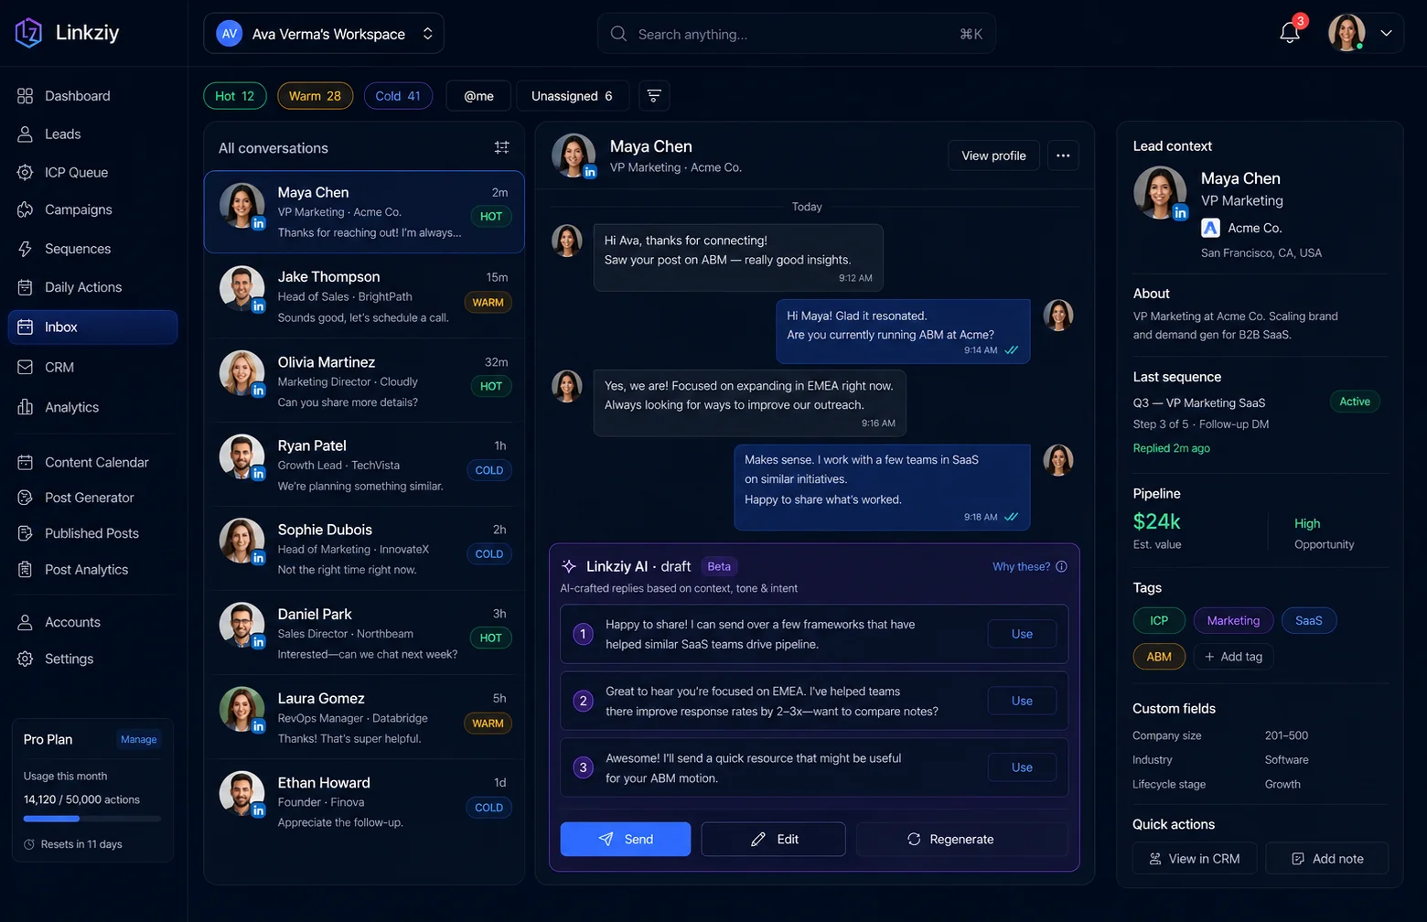Click the Published Posts icon

click(25, 533)
